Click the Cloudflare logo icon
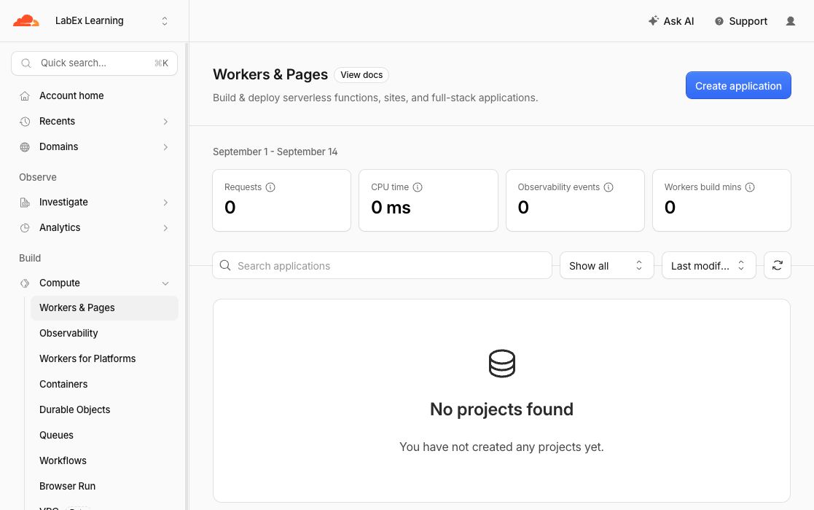The width and height of the screenshot is (814, 510). tap(26, 20)
